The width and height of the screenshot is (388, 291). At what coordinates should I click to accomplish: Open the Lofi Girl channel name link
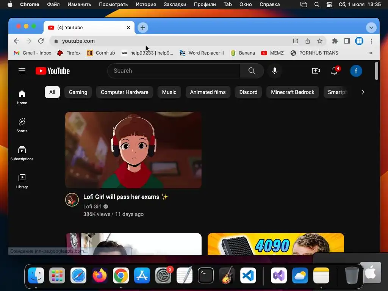(92, 207)
